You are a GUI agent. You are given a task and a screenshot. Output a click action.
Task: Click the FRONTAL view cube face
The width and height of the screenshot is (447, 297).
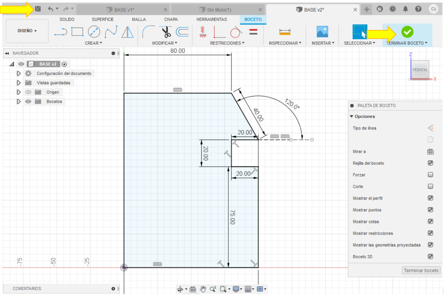tap(420, 70)
